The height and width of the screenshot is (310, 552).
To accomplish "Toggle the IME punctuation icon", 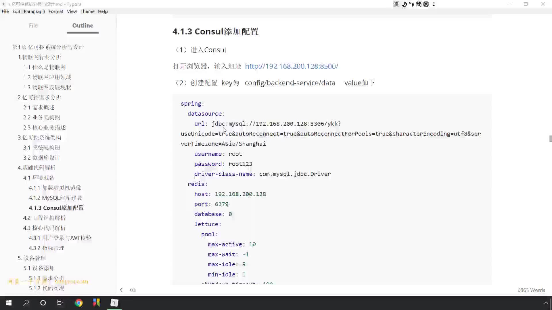I will [x=411, y=4].
